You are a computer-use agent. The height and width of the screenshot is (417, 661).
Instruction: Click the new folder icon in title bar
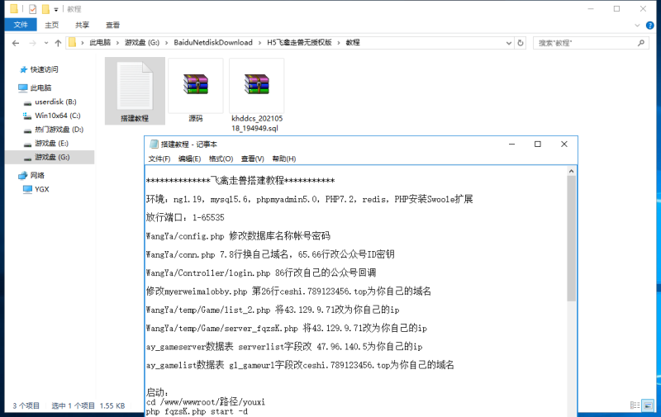(45, 9)
